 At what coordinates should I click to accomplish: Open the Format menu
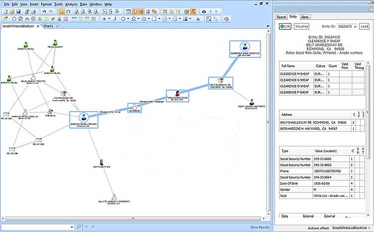[46, 4]
